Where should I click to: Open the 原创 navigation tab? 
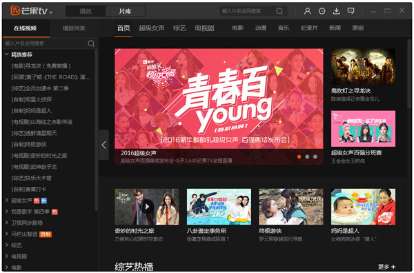tap(357, 28)
